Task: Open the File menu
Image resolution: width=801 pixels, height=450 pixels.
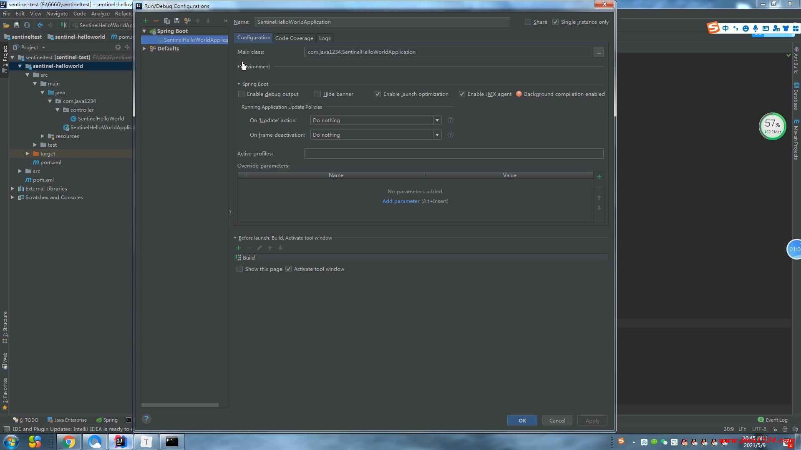Action: point(6,14)
